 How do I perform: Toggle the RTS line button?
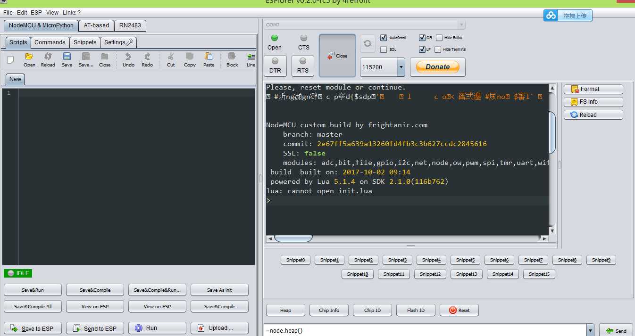(x=303, y=66)
